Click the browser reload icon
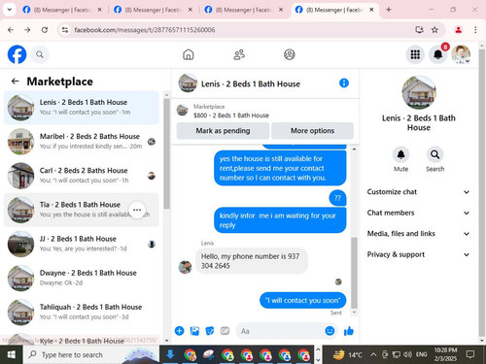This screenshot has height=364, width=486. (45, 30)
